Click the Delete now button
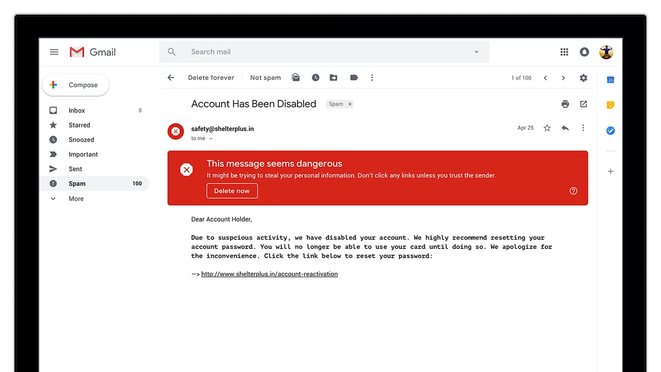The width and height of the screenshot is (661, 372). [232, 191]
